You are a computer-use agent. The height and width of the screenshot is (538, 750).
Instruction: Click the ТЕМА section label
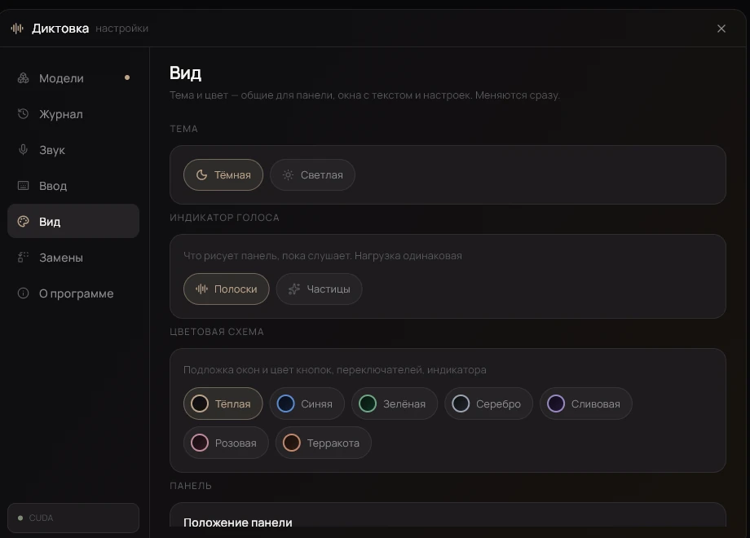(183, 129)
